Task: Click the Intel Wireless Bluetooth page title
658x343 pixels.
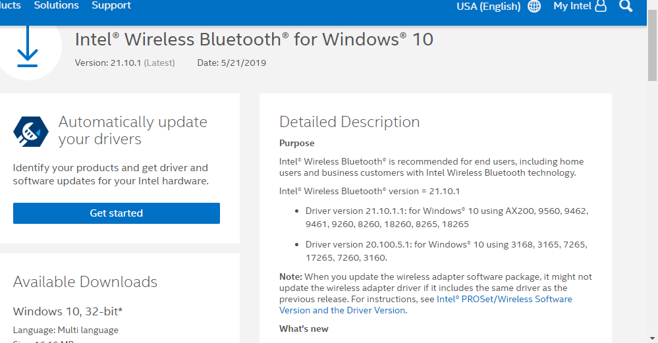Action: tap(254, 40)
